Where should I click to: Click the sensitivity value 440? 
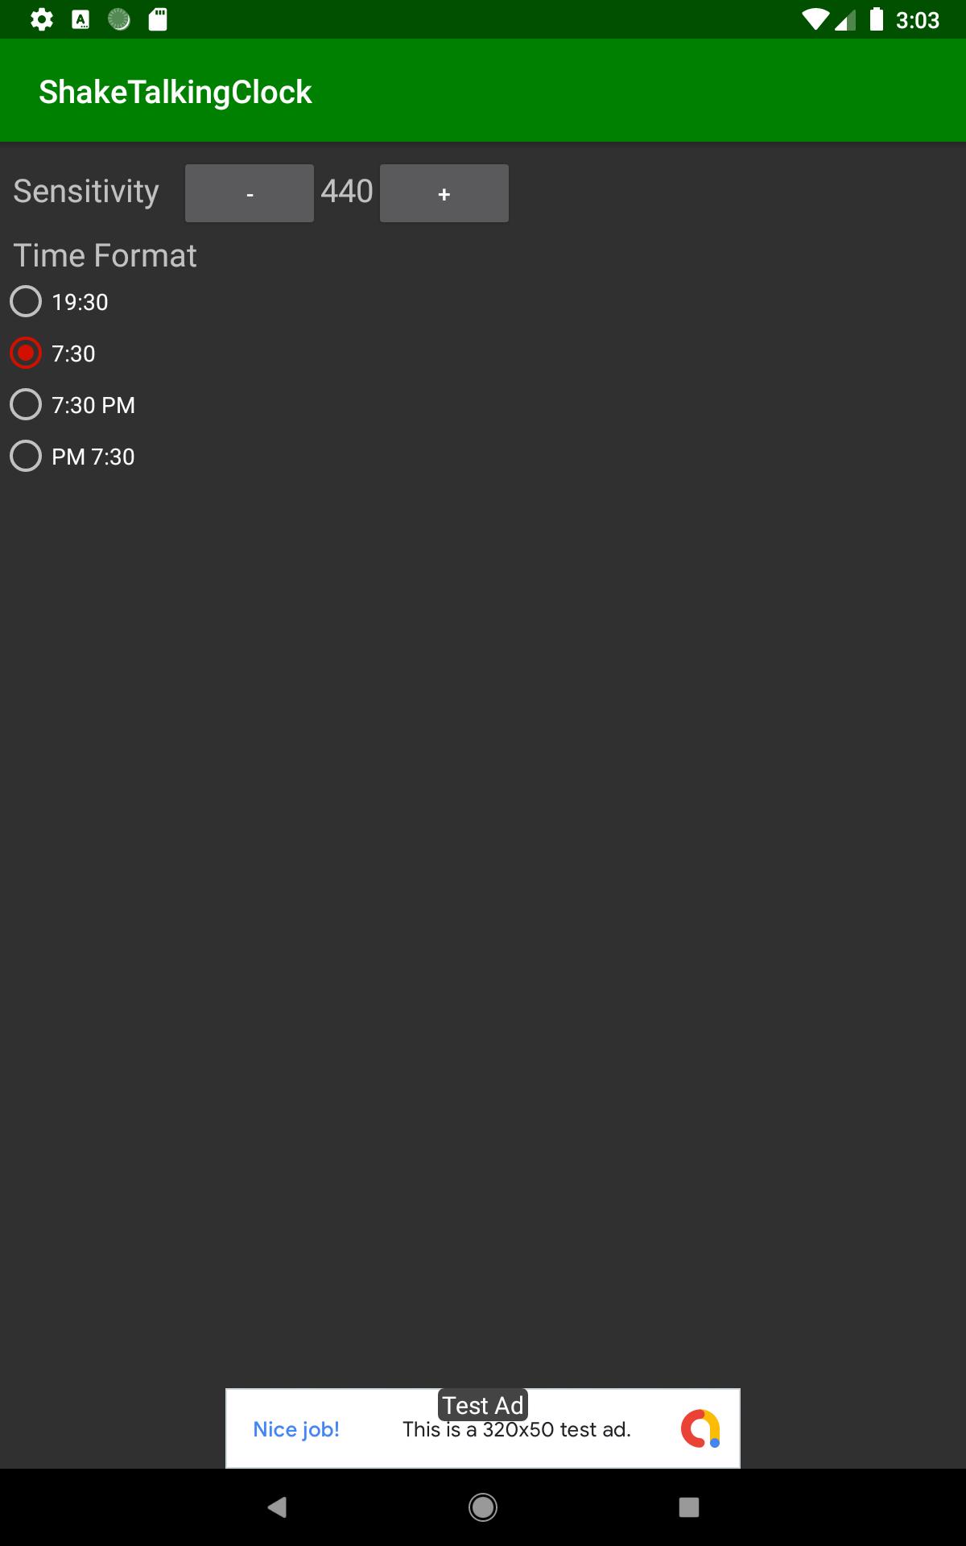(347, 192)
